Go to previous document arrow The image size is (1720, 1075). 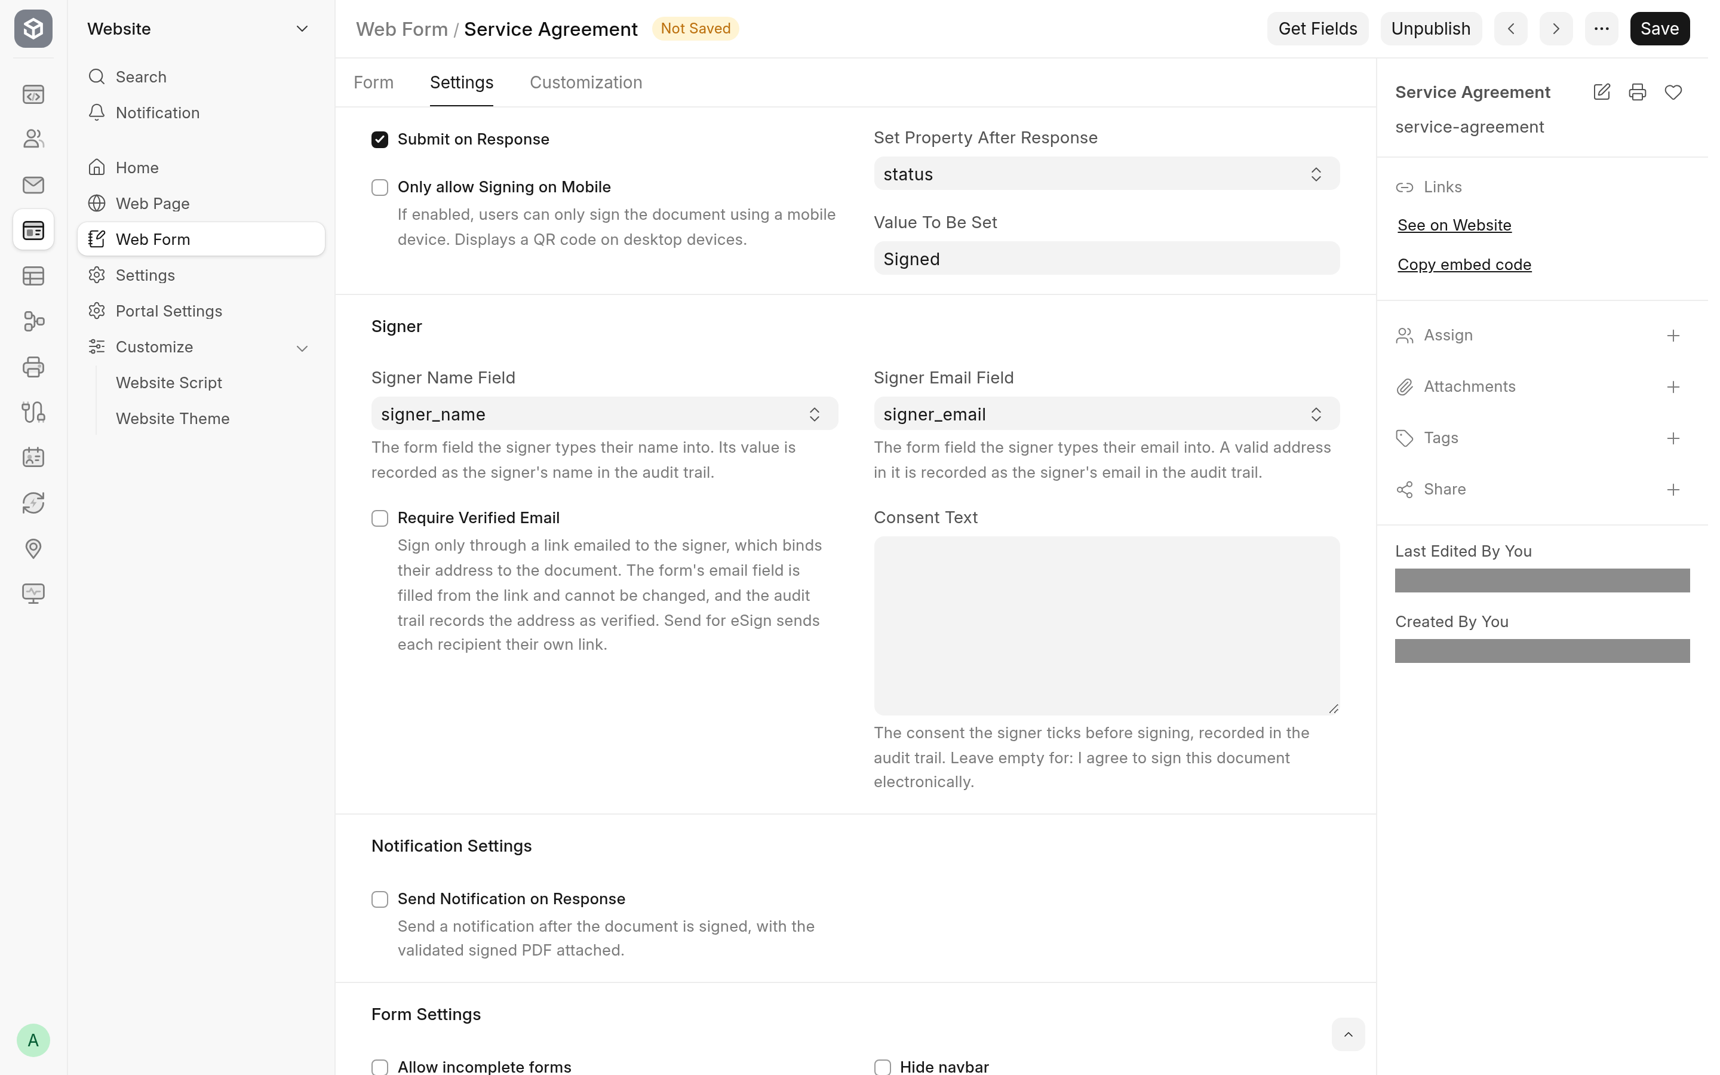click(x=1510, y=29)
